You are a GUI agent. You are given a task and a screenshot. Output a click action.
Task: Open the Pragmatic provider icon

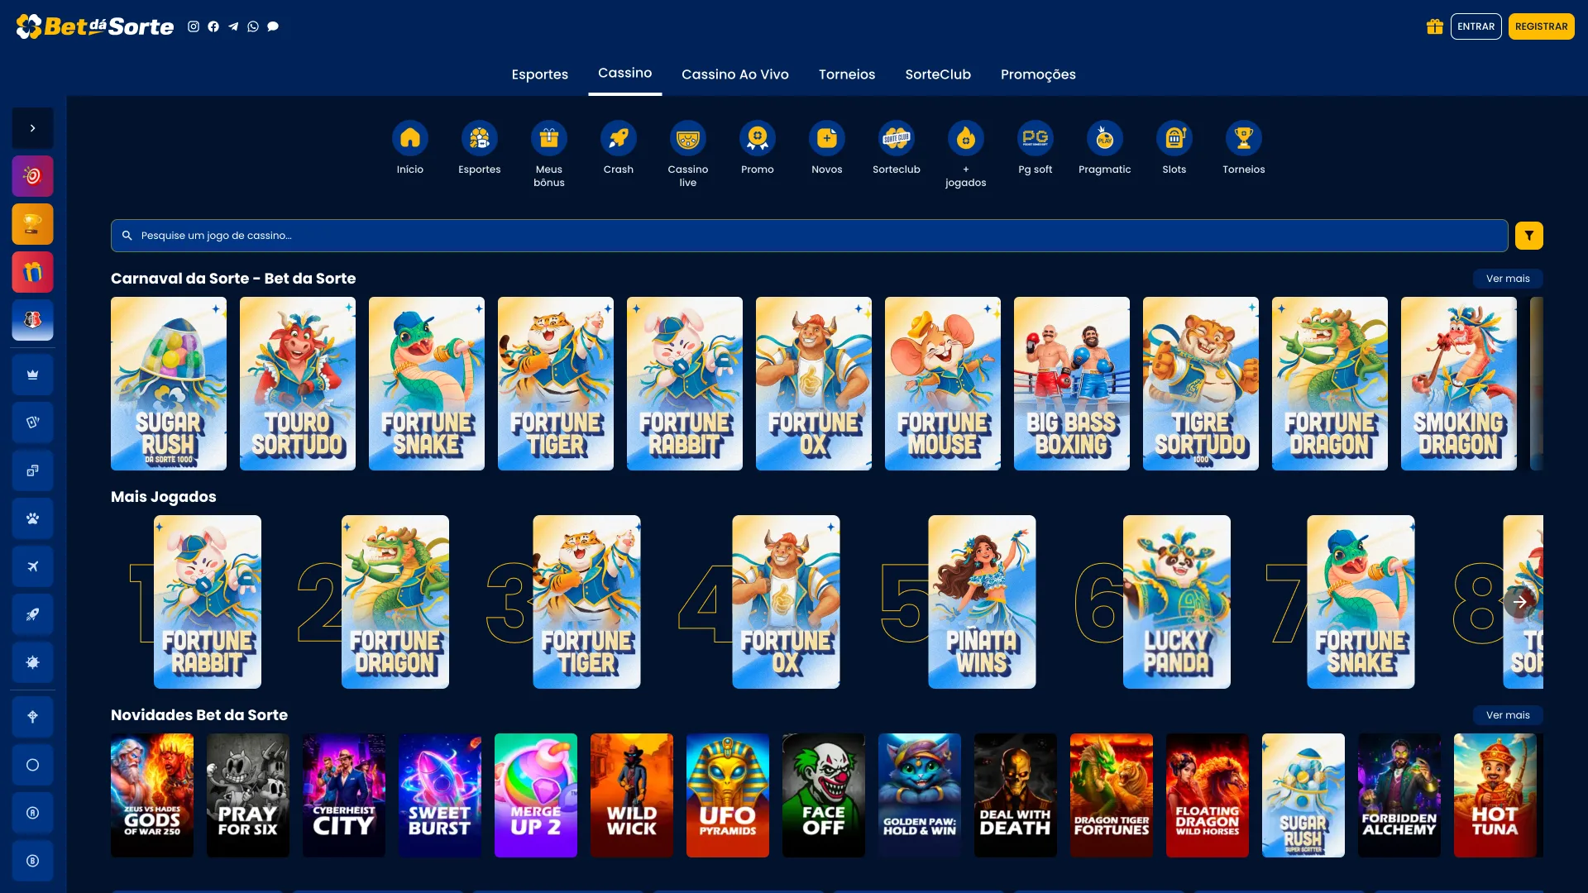tap(1105, 138)
